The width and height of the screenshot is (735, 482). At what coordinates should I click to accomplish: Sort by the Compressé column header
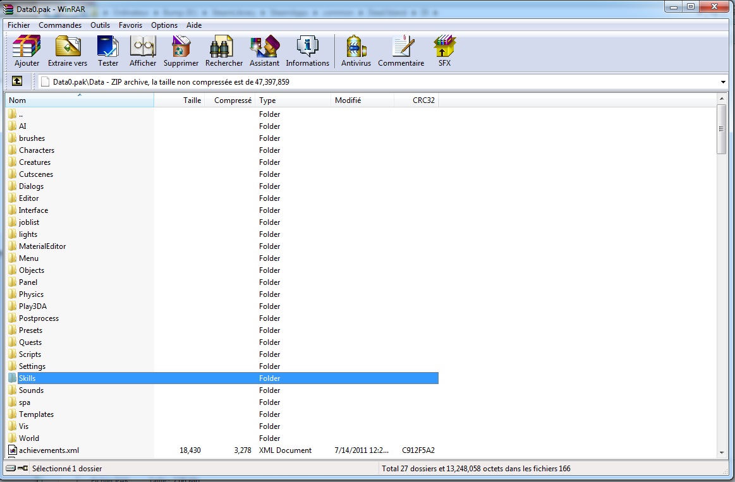click(x=229, y=100)
